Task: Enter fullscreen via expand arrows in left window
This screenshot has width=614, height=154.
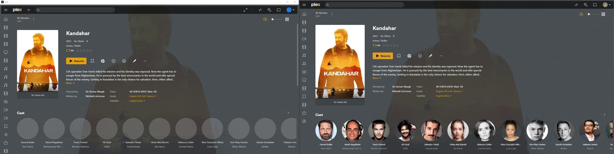Action: coord(245,10)
